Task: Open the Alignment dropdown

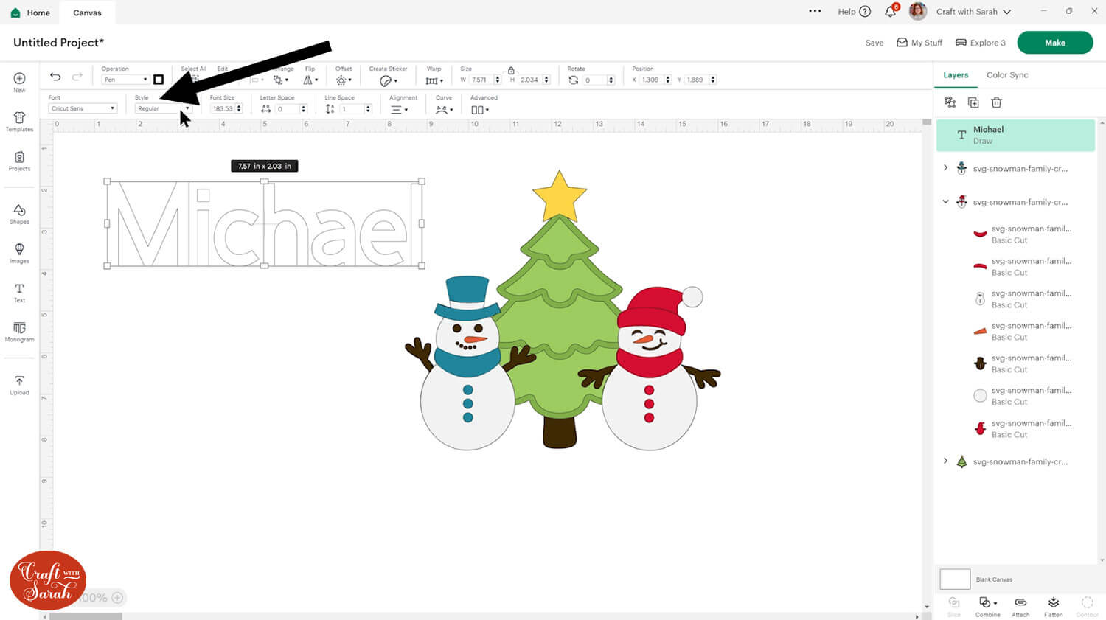Action: [x=399, y=110]
